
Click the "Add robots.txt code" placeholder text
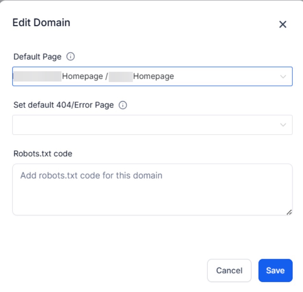(x=91, y=175)
